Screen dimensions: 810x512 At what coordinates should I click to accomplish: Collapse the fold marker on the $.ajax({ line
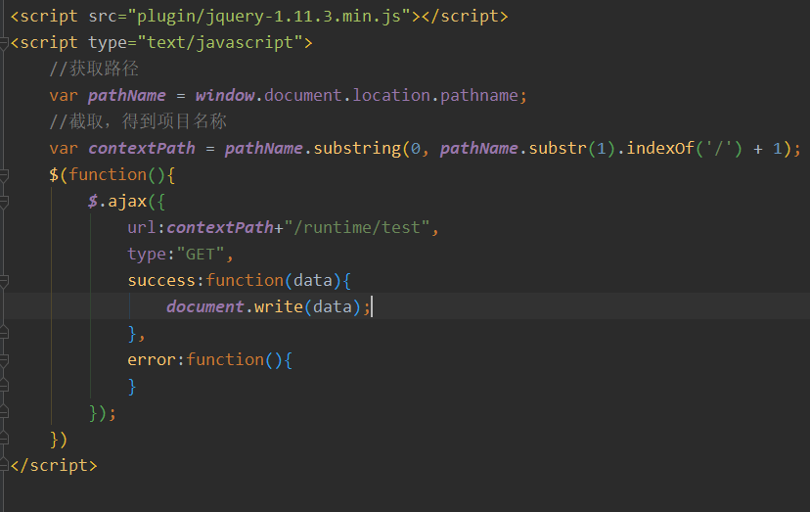click(x=4, y=202)
